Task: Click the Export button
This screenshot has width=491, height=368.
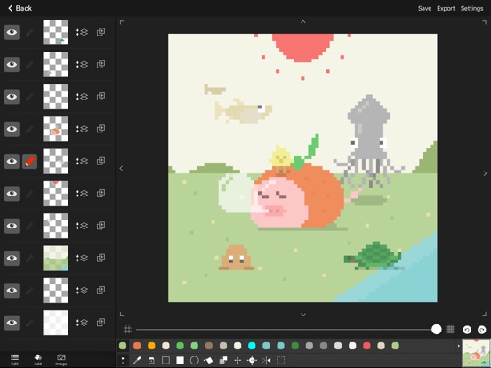Action: [446, 9]
